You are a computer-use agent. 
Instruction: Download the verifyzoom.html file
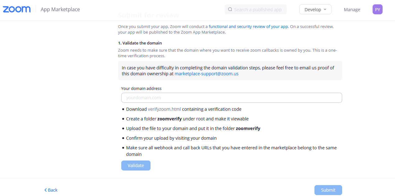pos(164,109)
